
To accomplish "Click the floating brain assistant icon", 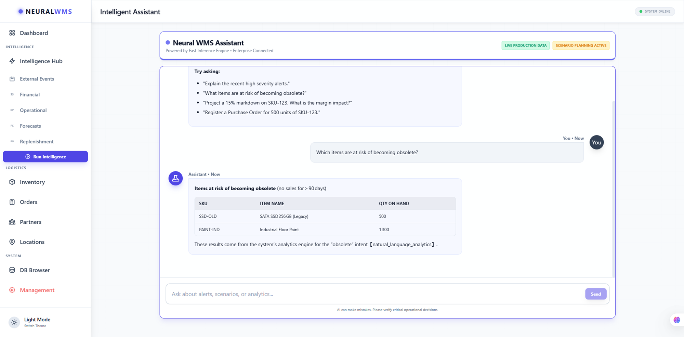I will tap(677, 320).
